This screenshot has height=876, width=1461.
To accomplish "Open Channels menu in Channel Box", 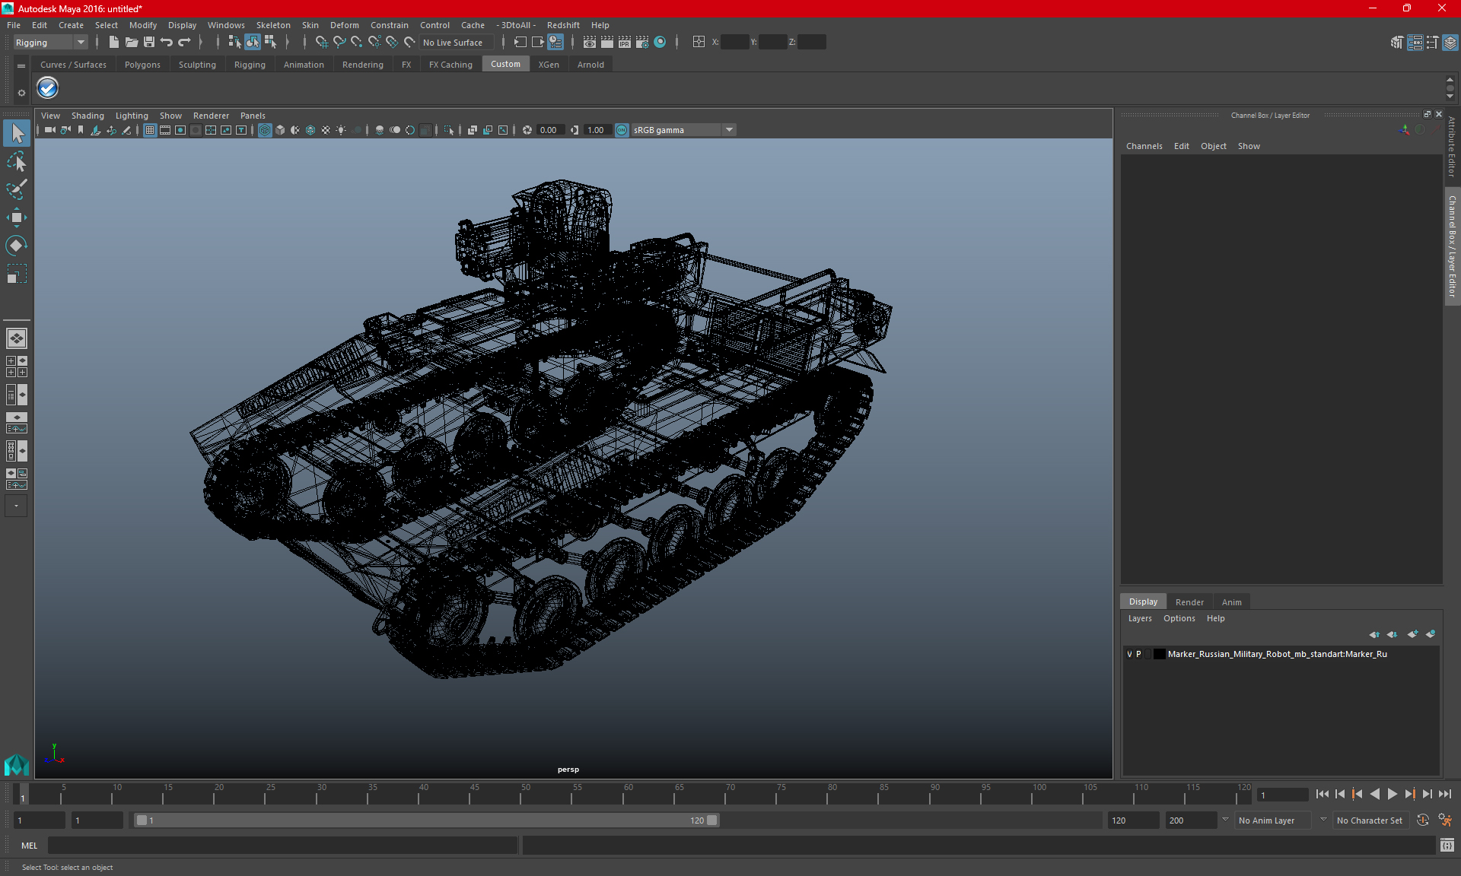I will pyautogui.click(x=1144, y=146).
